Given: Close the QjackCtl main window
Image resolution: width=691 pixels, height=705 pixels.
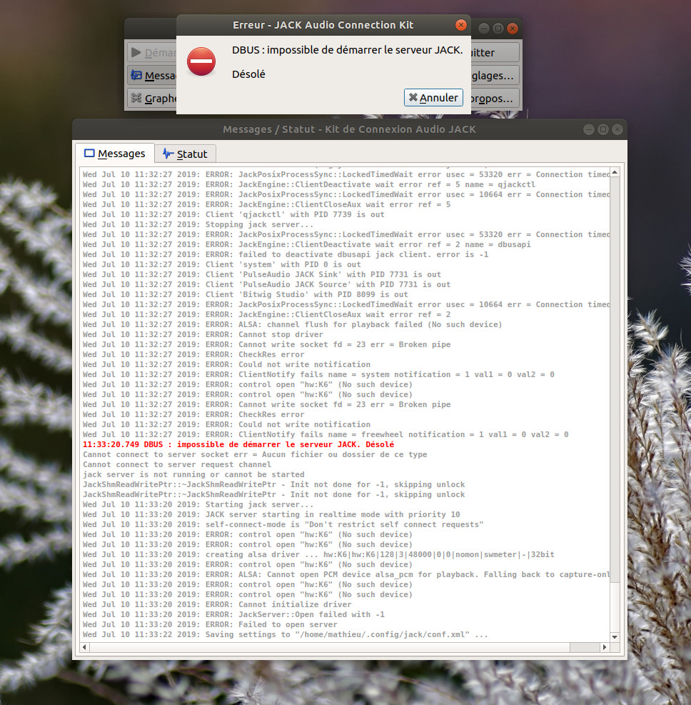Looking at the screenshot, I should point(513,29).
